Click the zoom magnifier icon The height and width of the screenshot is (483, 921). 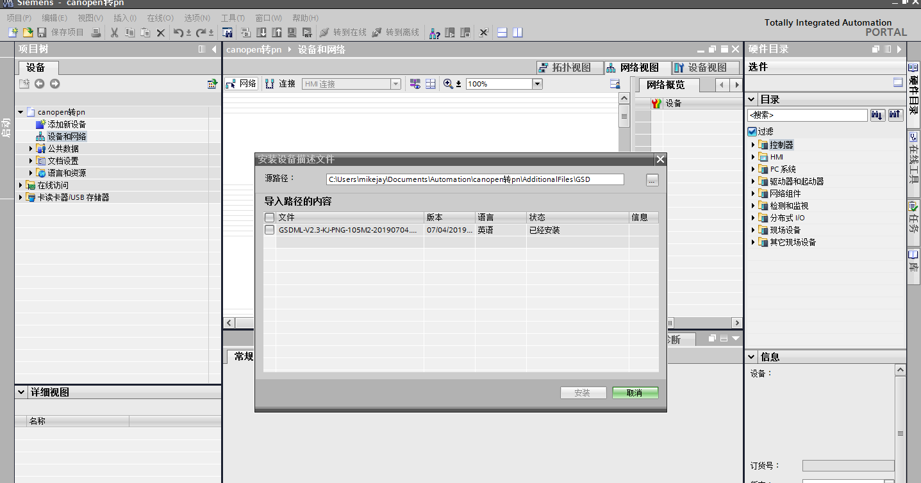coord(448,84)
